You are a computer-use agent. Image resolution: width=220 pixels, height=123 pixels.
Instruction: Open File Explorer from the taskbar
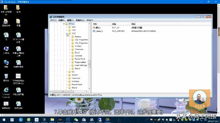pos(52,120)
